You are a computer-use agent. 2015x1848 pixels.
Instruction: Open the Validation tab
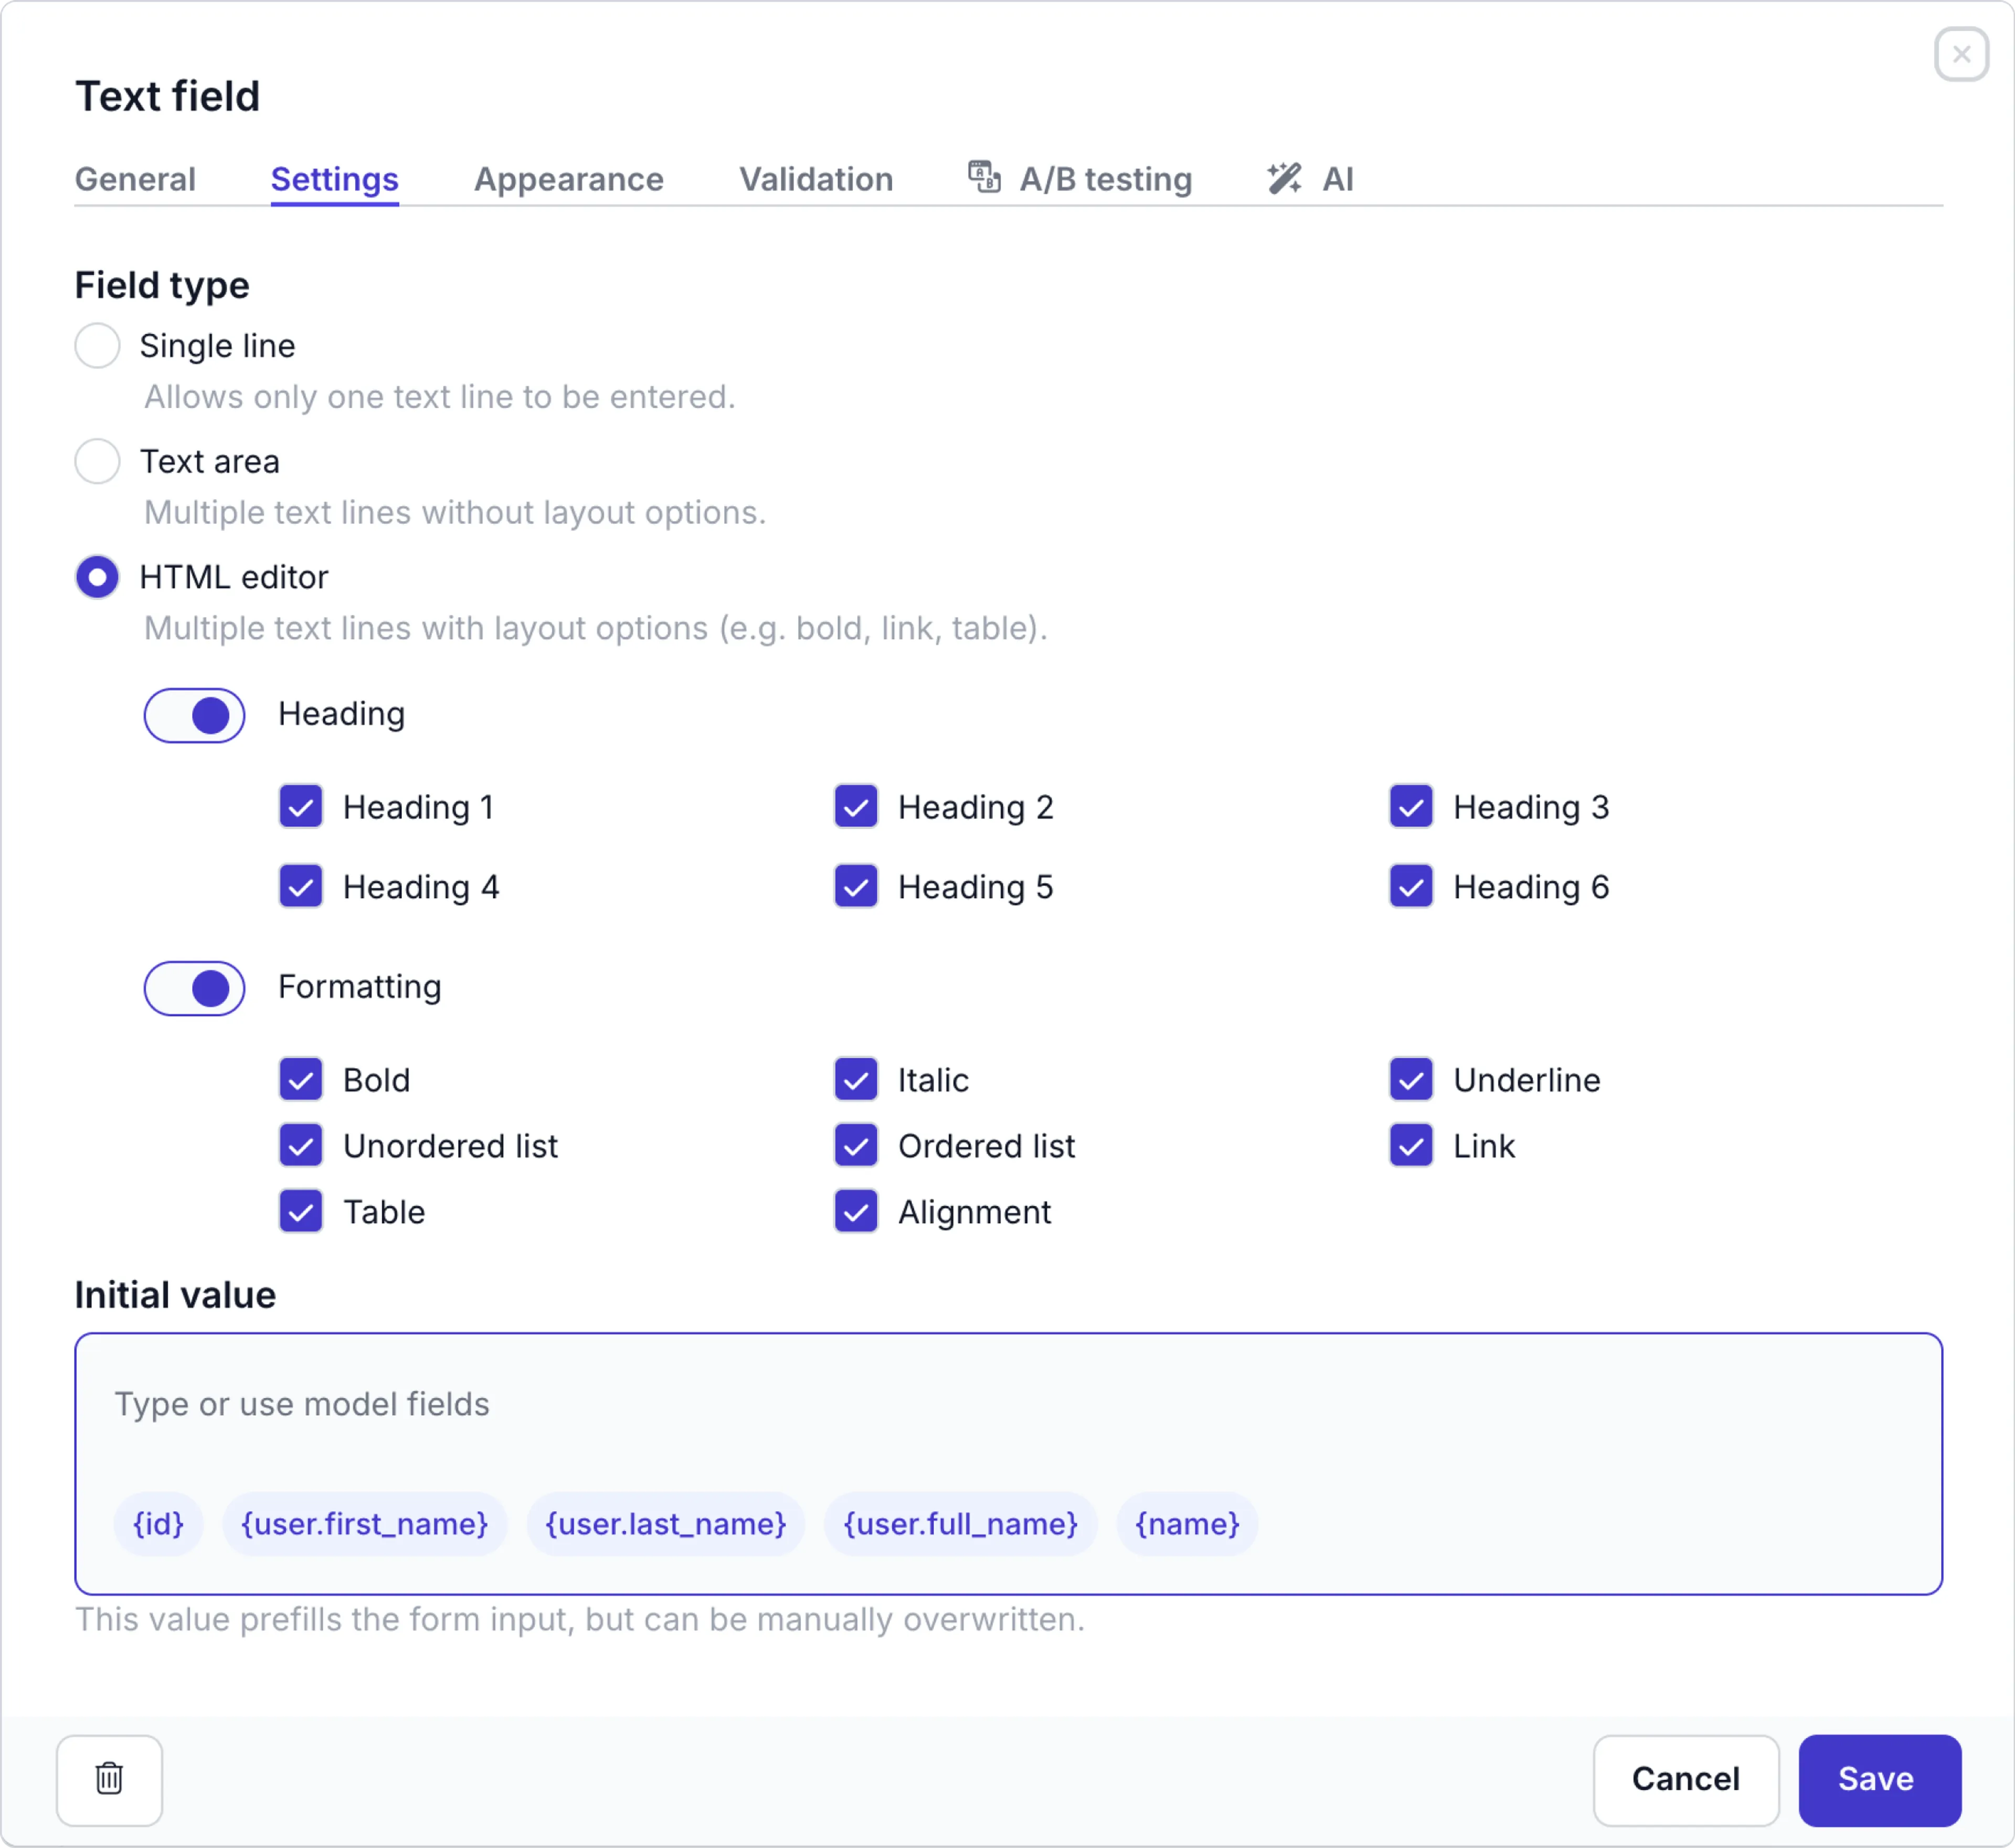tap(816, 179)
